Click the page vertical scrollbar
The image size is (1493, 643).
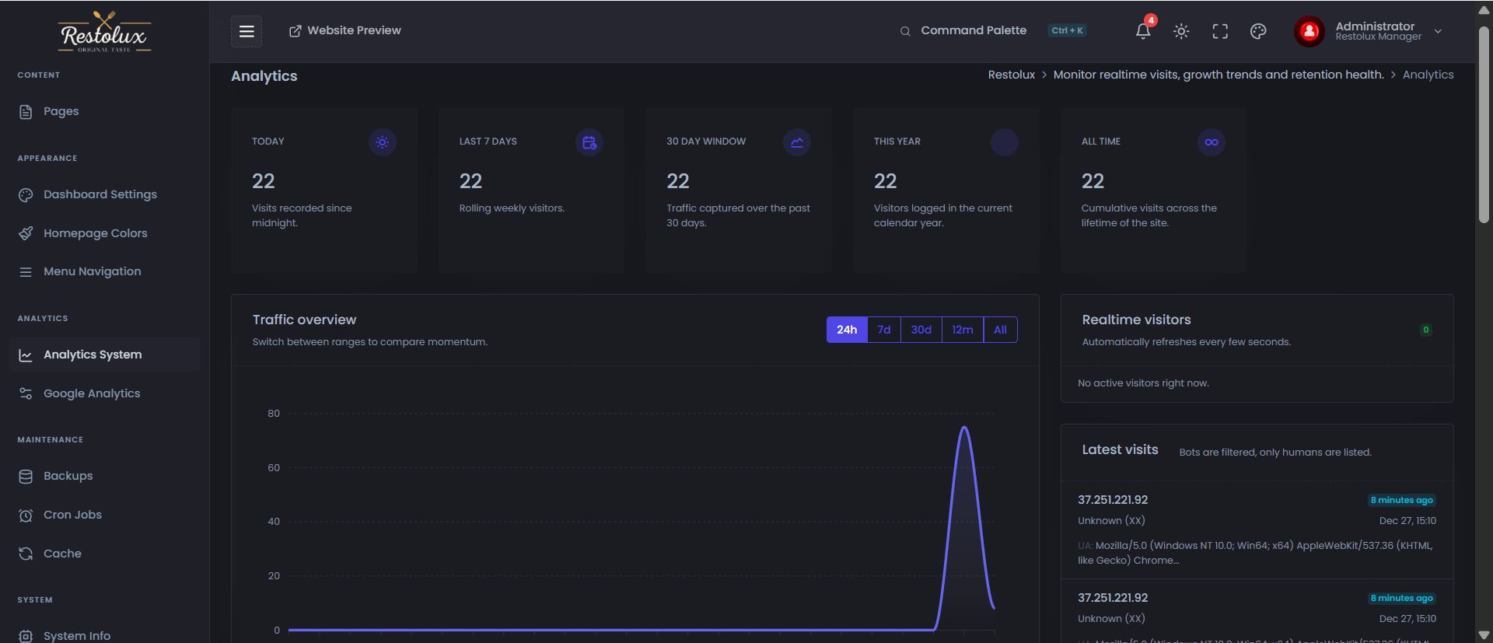point(1484,124)
